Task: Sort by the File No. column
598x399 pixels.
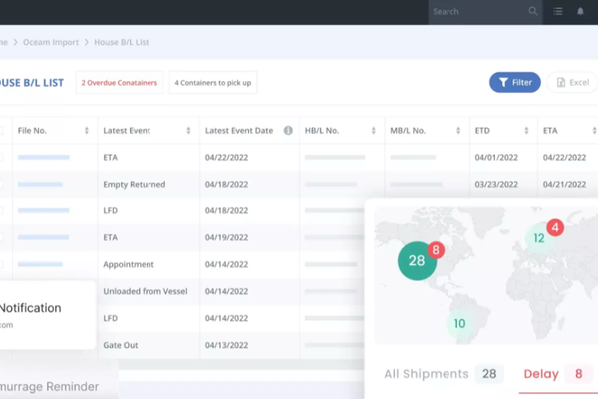Action: (87, 131)
